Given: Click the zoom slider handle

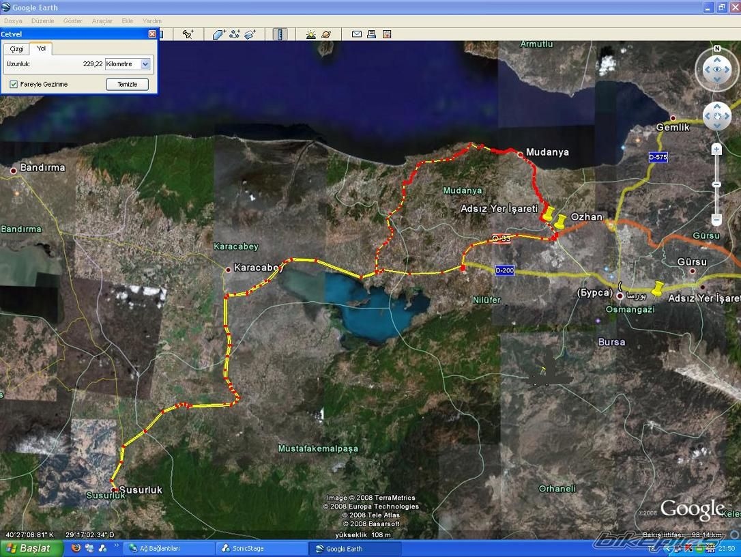Looking at the screenshot, I should pos(716,184).
